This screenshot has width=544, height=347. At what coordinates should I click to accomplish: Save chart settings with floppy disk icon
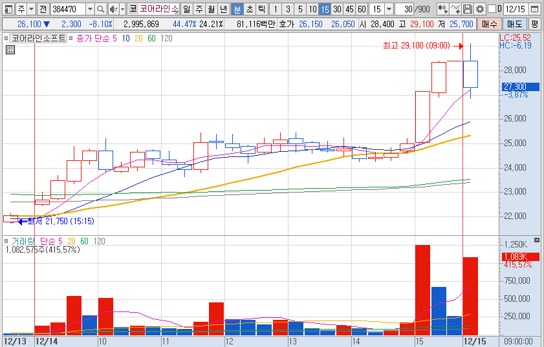(468, 9)
